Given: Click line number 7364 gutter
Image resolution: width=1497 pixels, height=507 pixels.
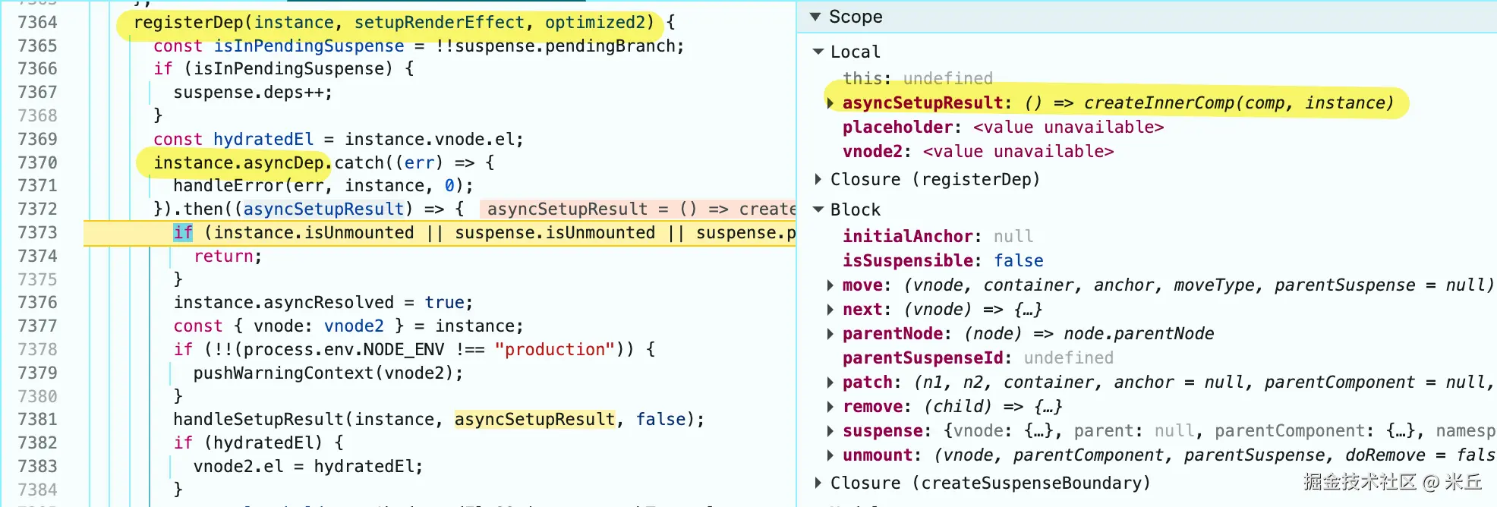Looking at the screenshot, I should 38,22.
